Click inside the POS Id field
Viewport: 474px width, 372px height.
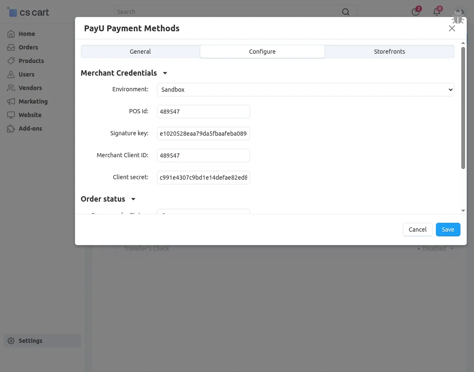click(203, 111)
